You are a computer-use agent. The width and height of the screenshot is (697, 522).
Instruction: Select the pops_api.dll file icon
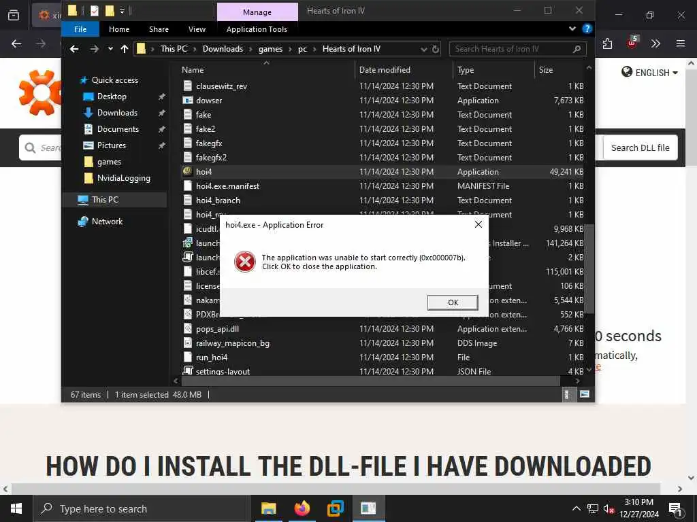188,328
